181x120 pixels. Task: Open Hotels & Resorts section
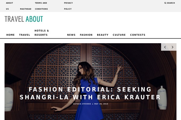tap(42, 33)
